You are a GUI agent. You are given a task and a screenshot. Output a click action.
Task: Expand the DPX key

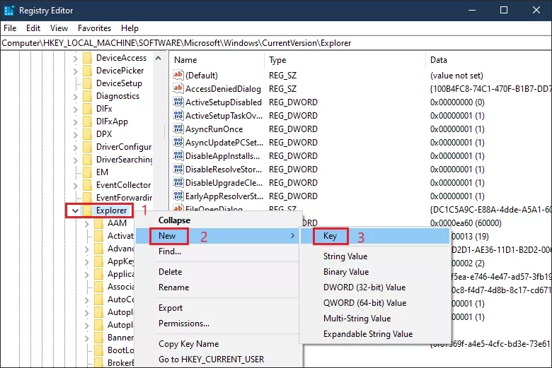[x=75, y=135]
